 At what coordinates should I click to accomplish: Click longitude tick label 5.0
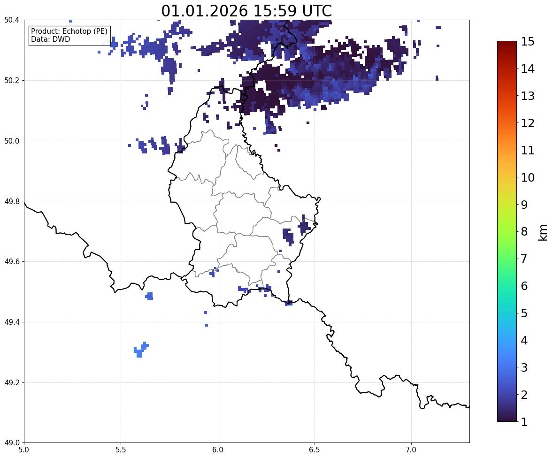(x=24, y=450)
